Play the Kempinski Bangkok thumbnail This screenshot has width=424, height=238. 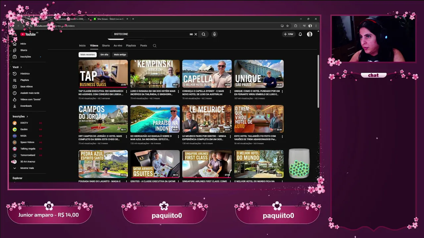coord(155,73)
